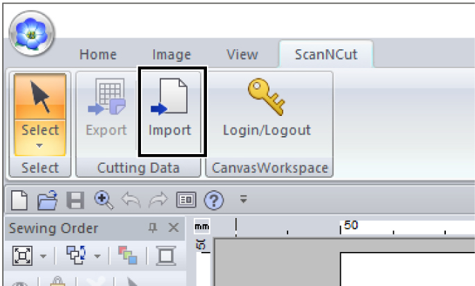This screenshot has height=286, width=475.
Task: Click the blue flower application button
Action: tap(32, 33)
